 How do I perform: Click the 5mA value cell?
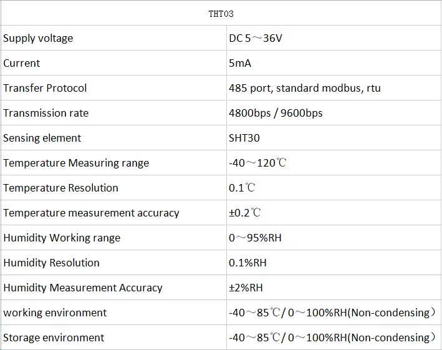pos(240,63)
